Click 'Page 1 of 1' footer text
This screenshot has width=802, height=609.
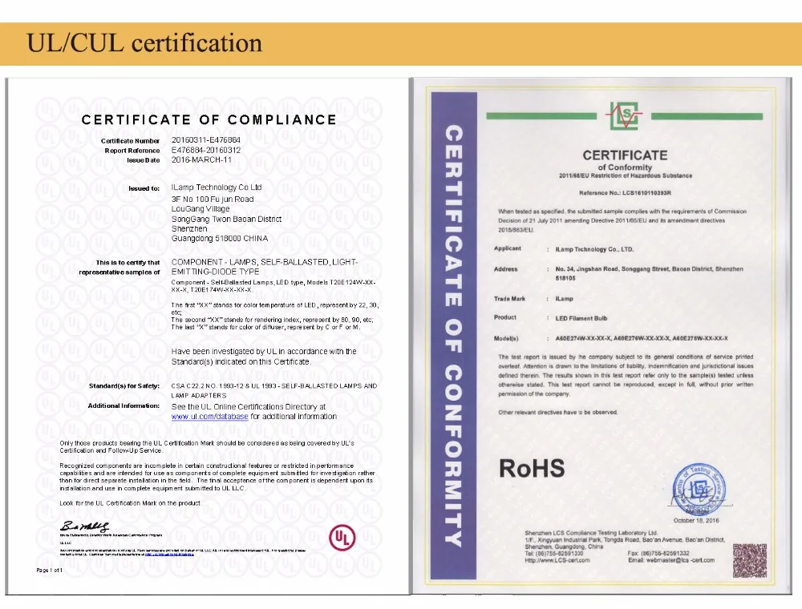point(50,571)
